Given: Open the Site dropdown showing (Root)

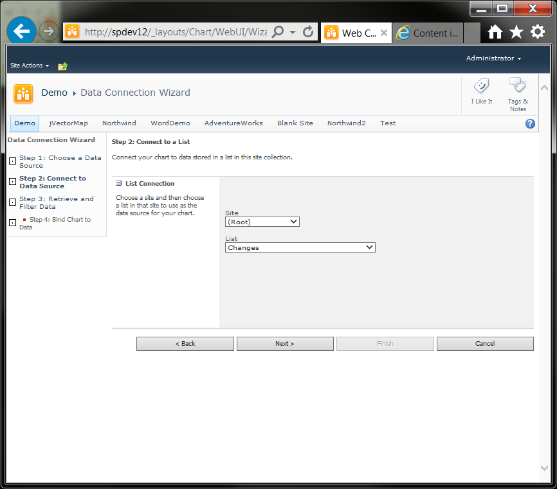Looking at the screenshot, I should pyautogui.click(x=262, y=222).
